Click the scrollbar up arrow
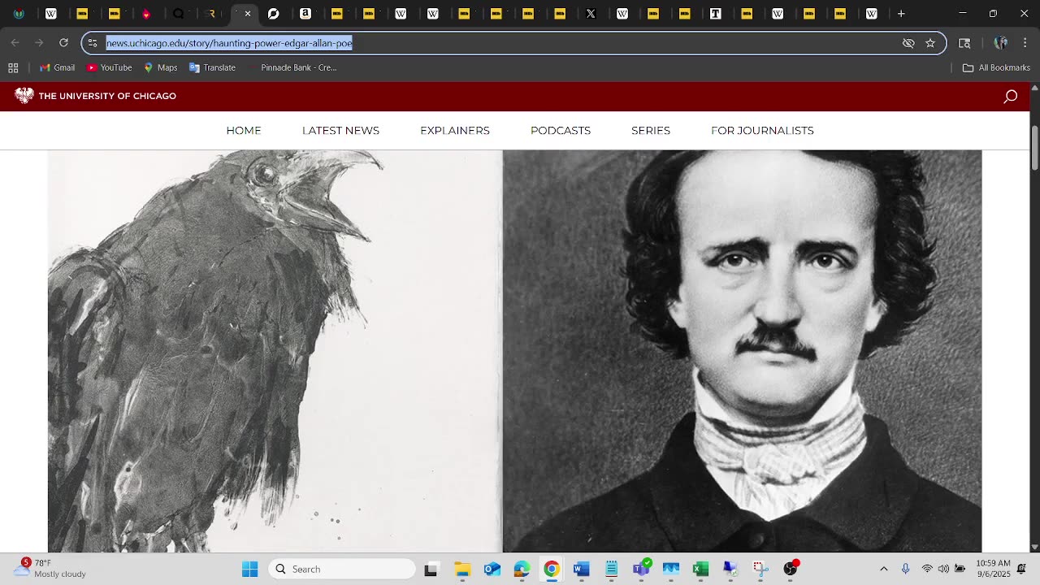Screen dimensions: 1040x585 (1034, 87)
